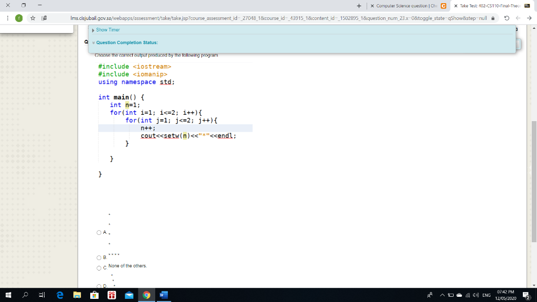This screenshot has width=537, height=302.
Task: Open a new browser tab
Action: pyautogui.click(x=359, y=6)
